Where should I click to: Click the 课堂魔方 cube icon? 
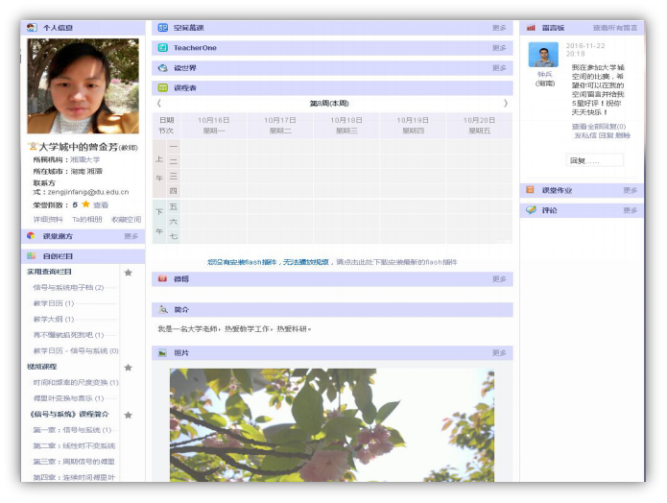click(x=31, y=236)
